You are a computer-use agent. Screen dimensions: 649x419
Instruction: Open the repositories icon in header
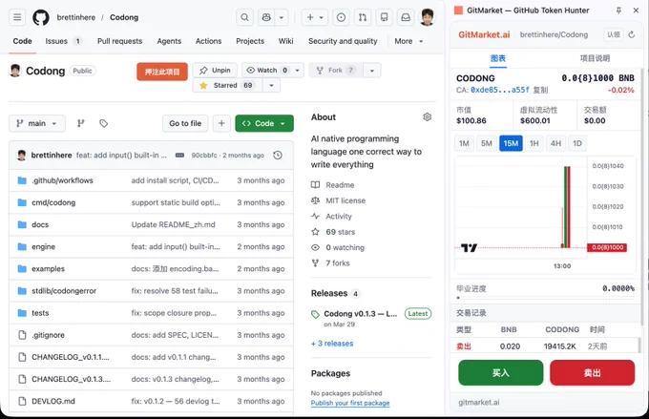click(x=384, y=17)
